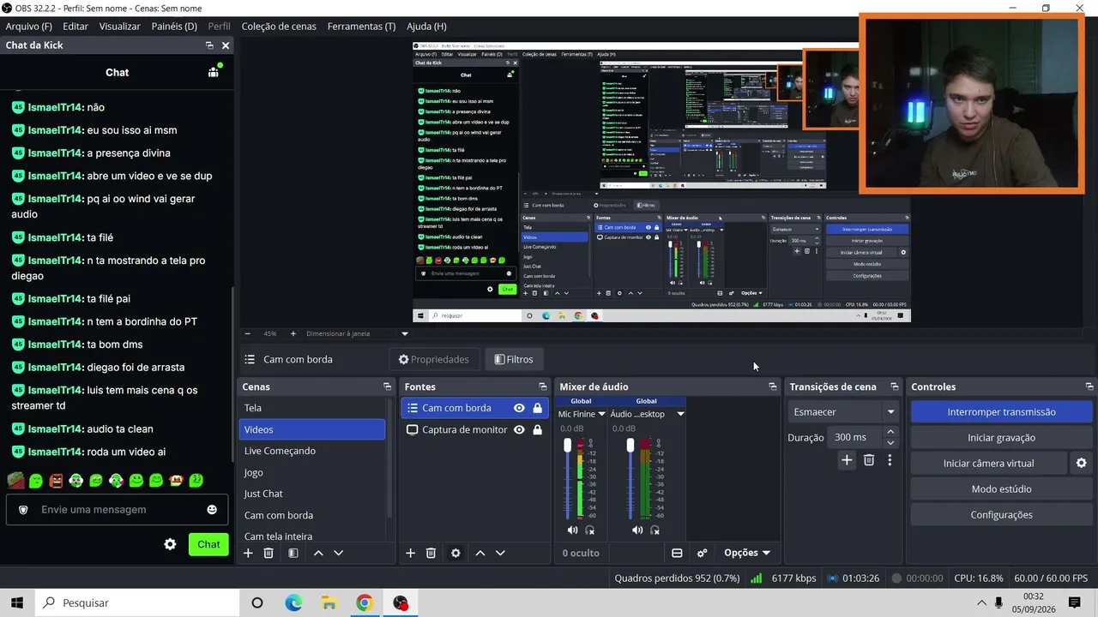Screen dimensions: 1098x617
Task: Open advanced audio properties gears icon
Action: [702, 553]
